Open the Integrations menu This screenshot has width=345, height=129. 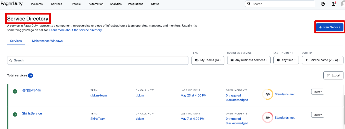(135, 4)
